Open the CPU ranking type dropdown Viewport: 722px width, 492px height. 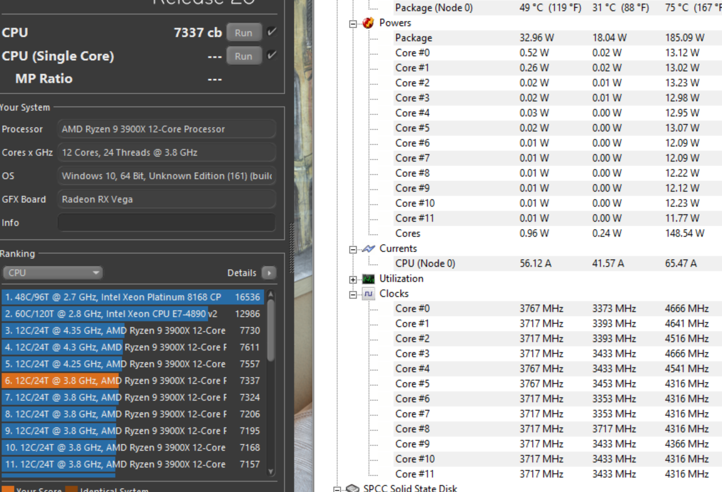click(52, 272)
